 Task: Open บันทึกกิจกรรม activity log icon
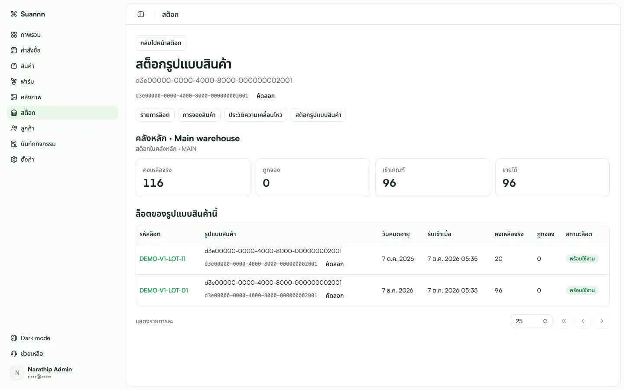14,144
